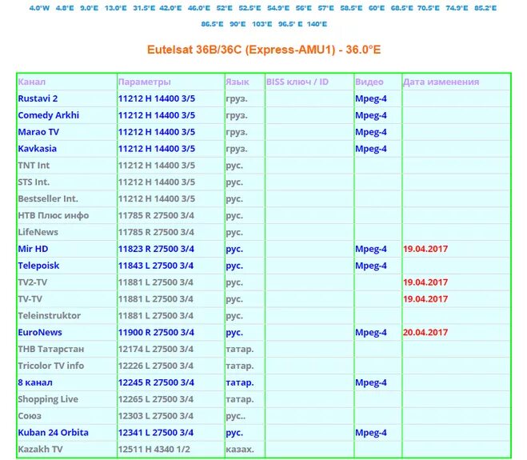The width and height of the screenshot is (527, 460).
Task: Open the 103°E satellite link
Action: pos(262,24)
